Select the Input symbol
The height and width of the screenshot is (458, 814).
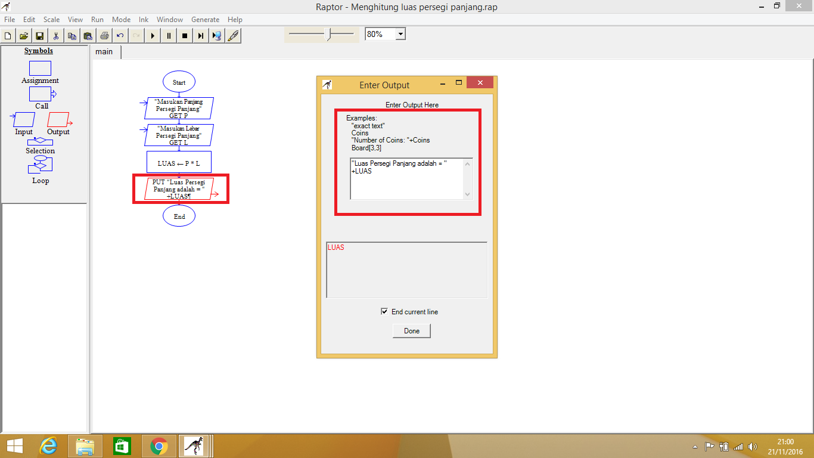(x=23, y=120)
